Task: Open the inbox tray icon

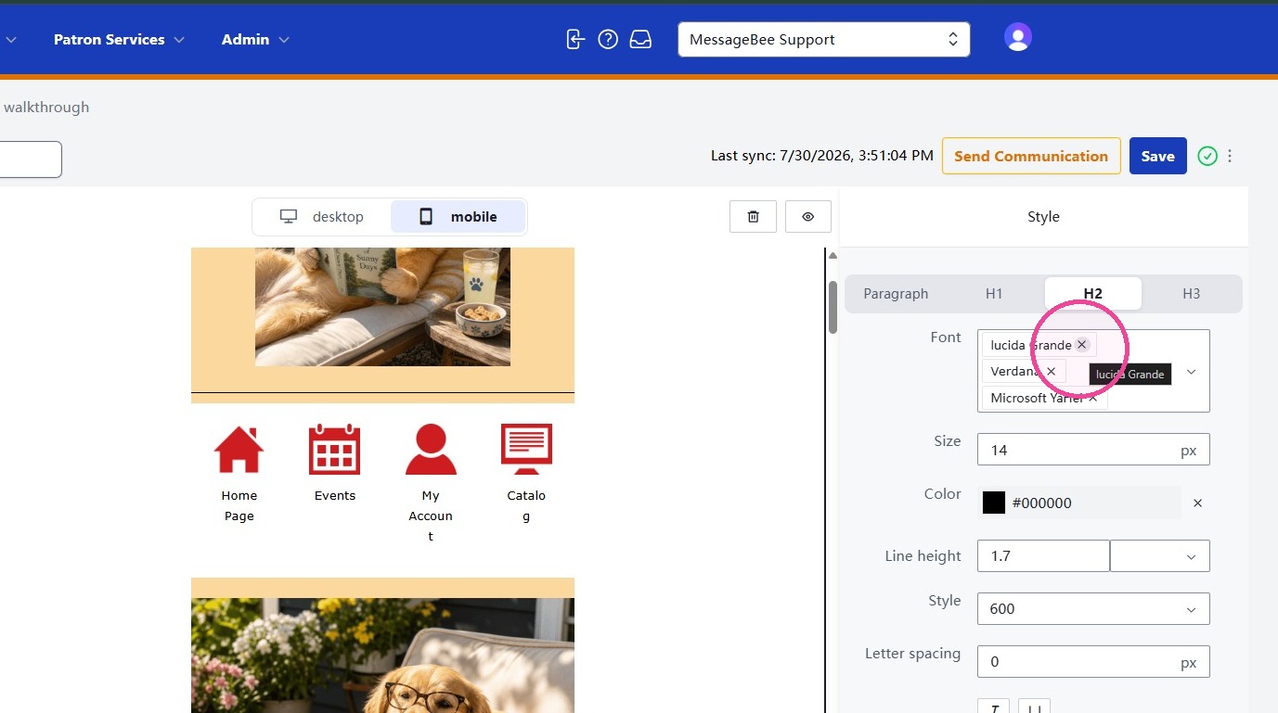Action: 640,39
